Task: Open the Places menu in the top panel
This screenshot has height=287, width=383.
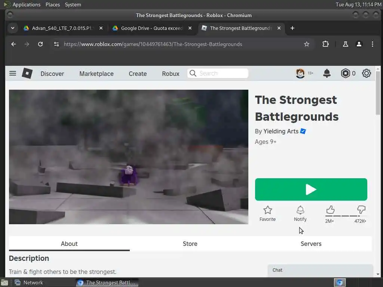Action: (x=52, y=4)
